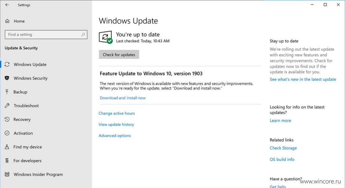
Task: Click the update status icon with green check
Action: coord(105,37)
